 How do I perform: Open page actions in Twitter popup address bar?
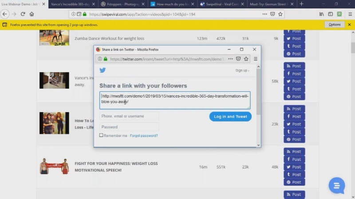(x=230, y=59)
